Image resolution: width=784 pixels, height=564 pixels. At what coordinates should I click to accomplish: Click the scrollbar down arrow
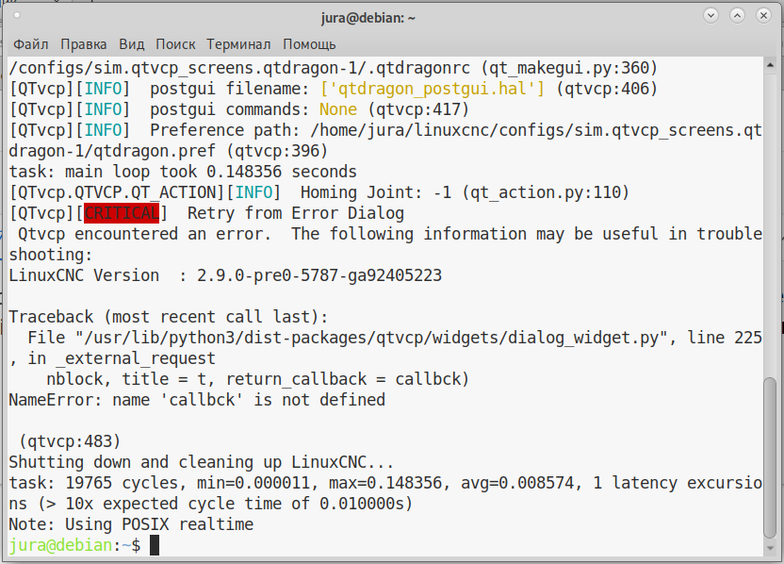[771, 549]
